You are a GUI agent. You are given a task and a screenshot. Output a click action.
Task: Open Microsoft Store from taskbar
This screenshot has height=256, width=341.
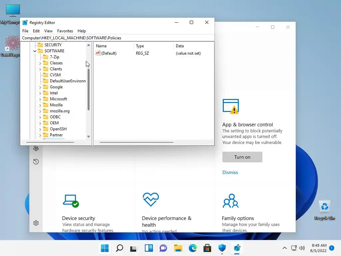click(207, 248)
